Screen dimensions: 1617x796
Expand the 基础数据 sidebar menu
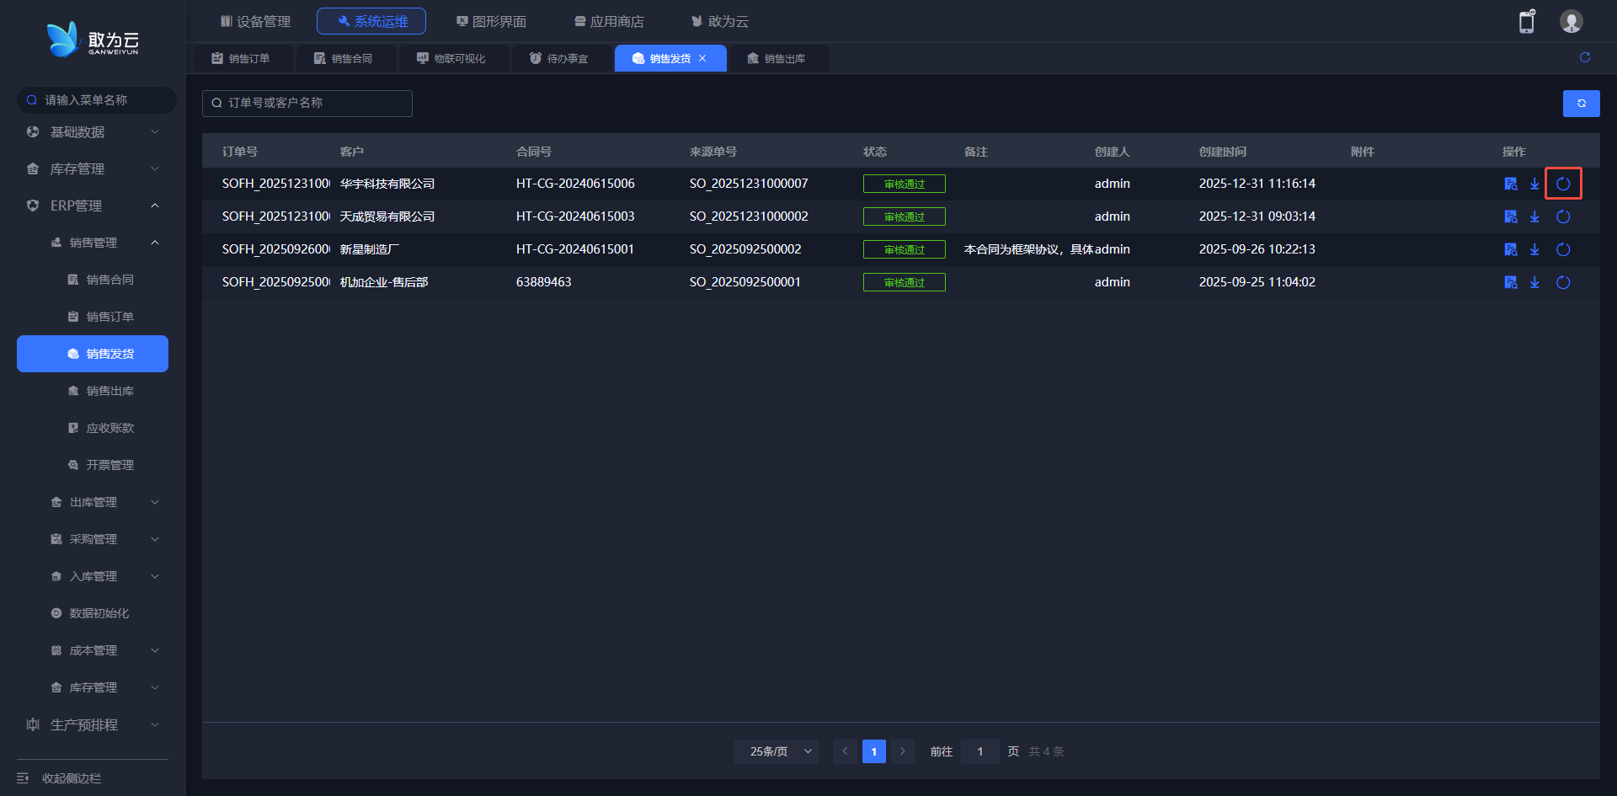click(93, 132)
